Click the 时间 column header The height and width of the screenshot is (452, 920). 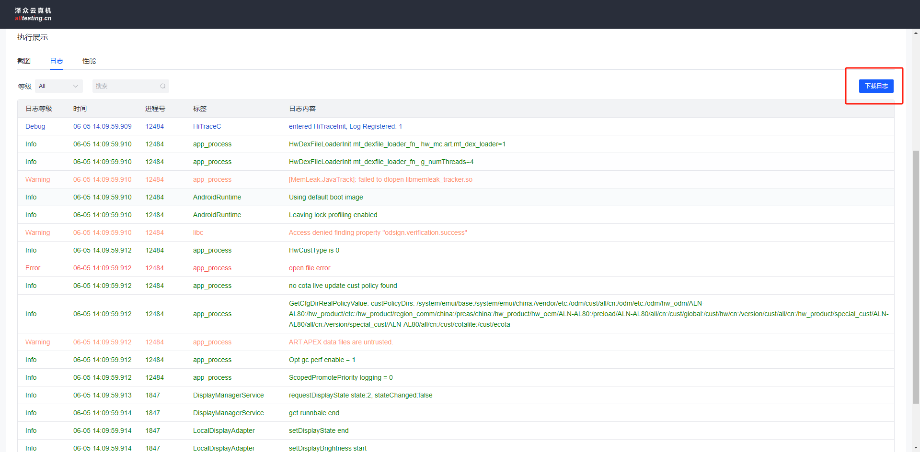coord(80,109)
